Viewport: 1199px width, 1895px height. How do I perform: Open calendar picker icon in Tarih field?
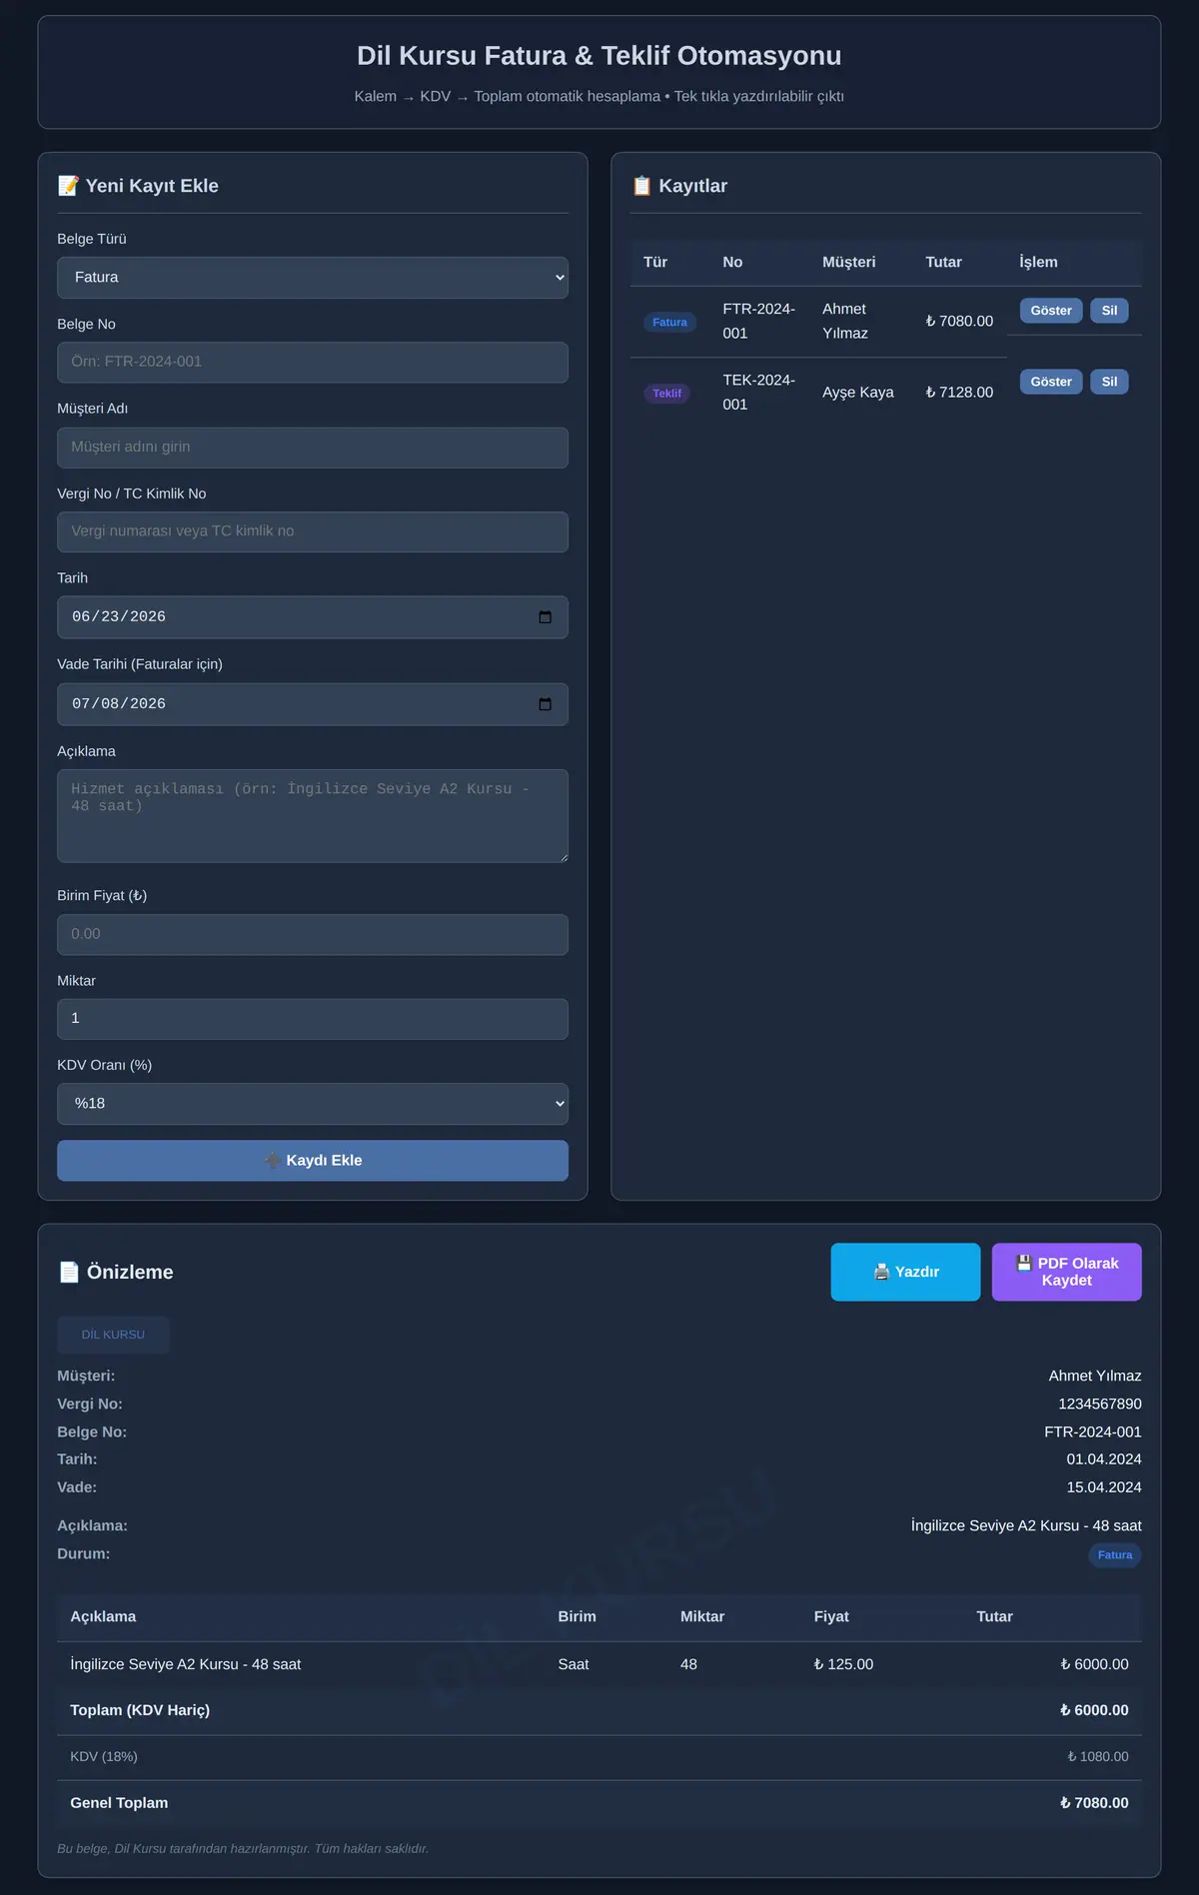pyautogui.click(x=545, y=616)
